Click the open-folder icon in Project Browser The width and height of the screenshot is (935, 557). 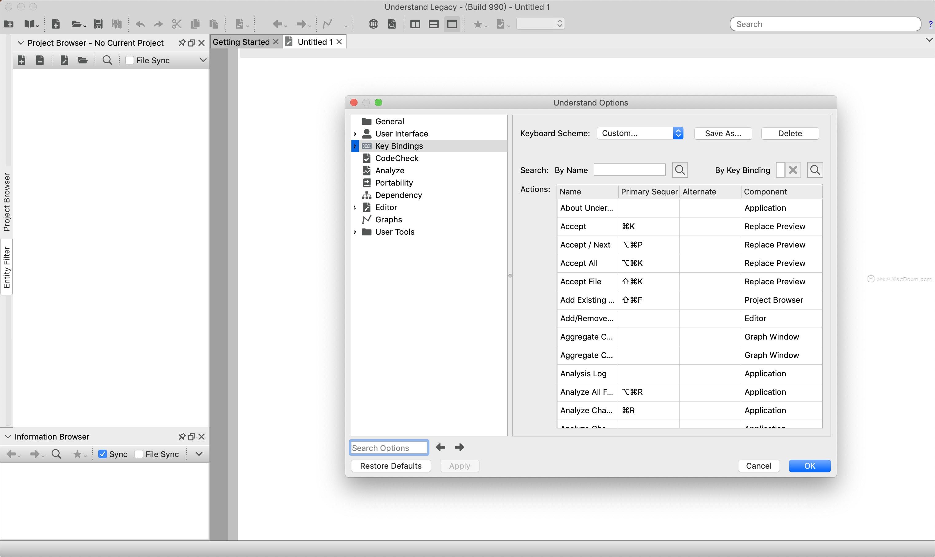(x=83, y=60)
